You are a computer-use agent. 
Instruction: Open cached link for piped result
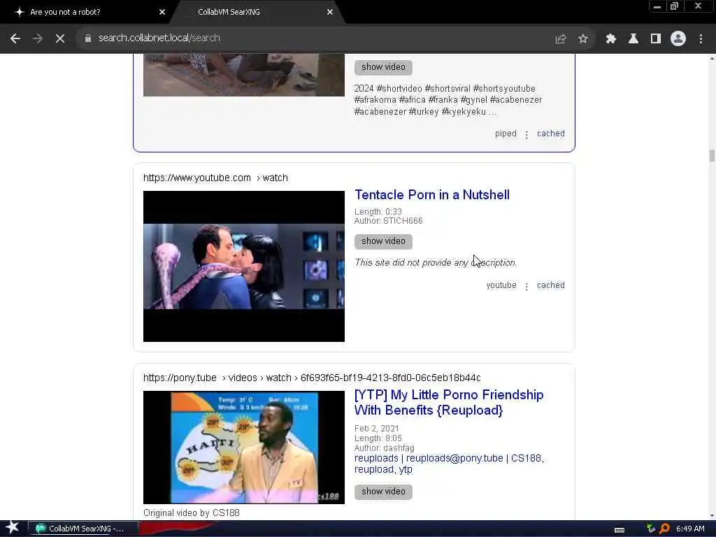(551, 134)
